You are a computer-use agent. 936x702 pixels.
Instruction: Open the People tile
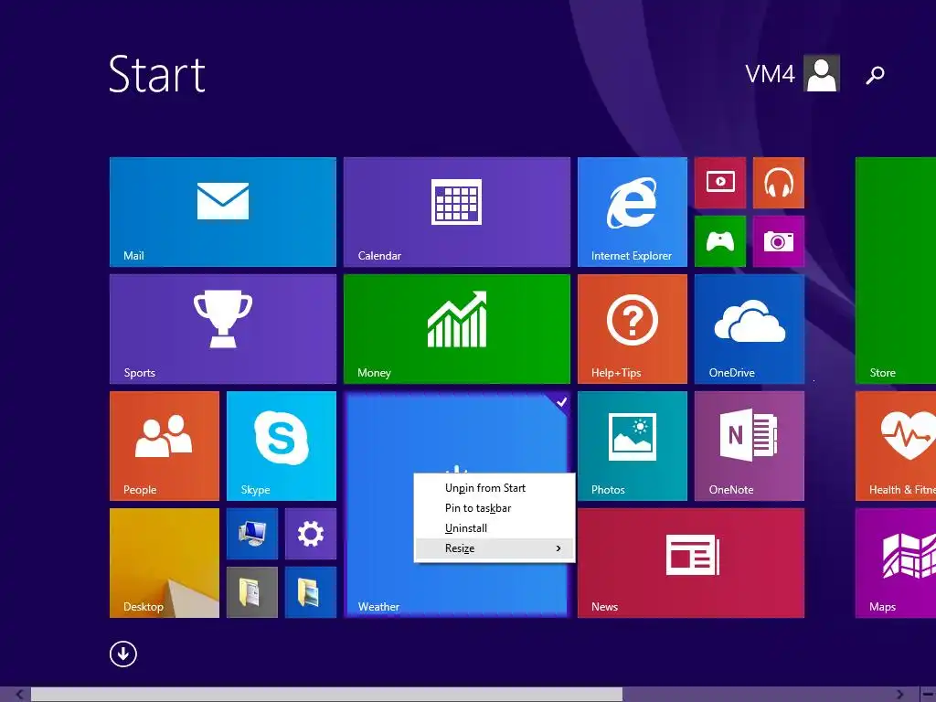[165, 446]
